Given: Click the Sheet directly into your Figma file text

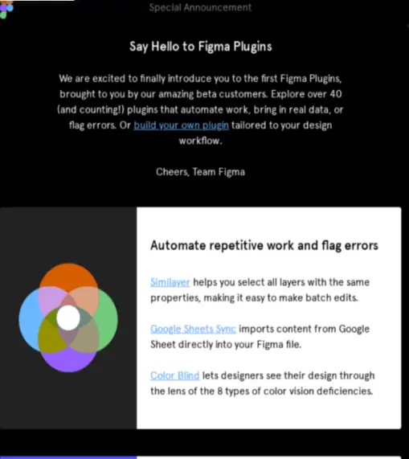Looking at the screenshot, I should pos(226,345).
